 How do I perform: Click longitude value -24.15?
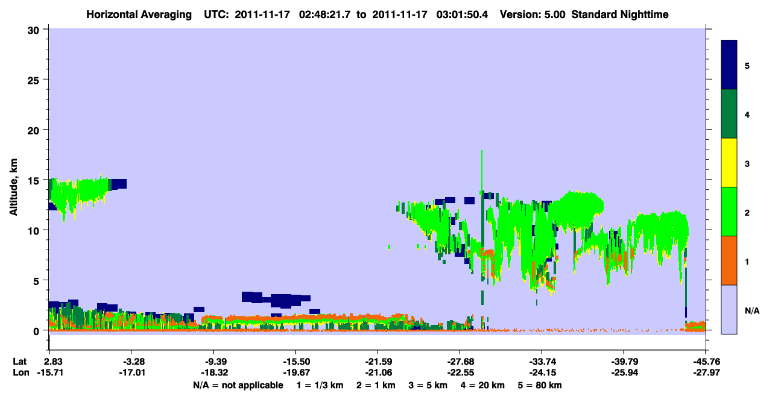[541, 373]
